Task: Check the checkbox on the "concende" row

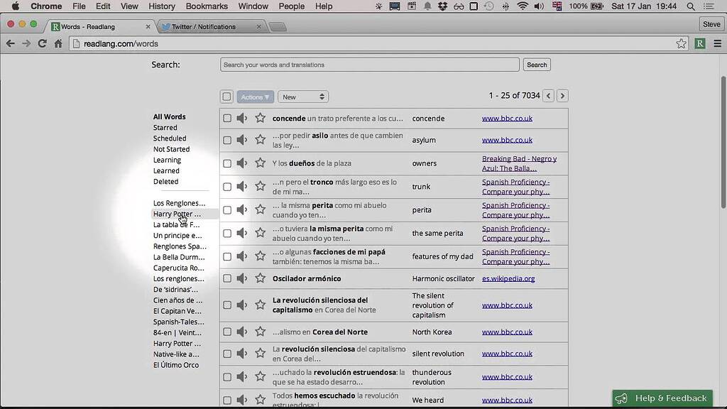Action: pos(226,118)
